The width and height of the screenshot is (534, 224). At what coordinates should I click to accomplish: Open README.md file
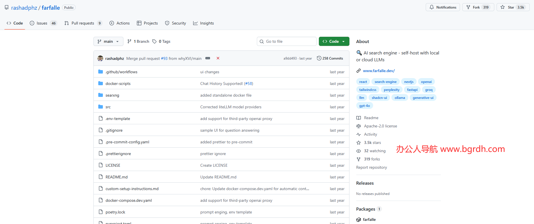pos(117,177)
